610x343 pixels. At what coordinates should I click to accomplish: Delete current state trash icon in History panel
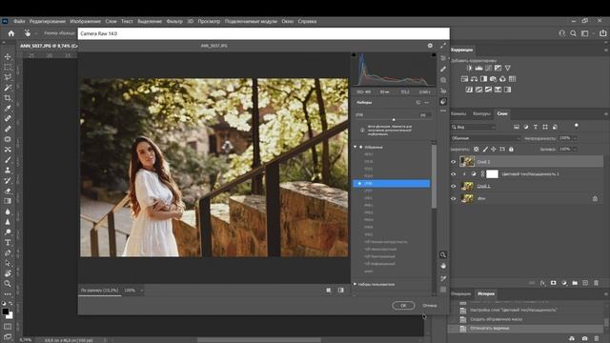597,339
